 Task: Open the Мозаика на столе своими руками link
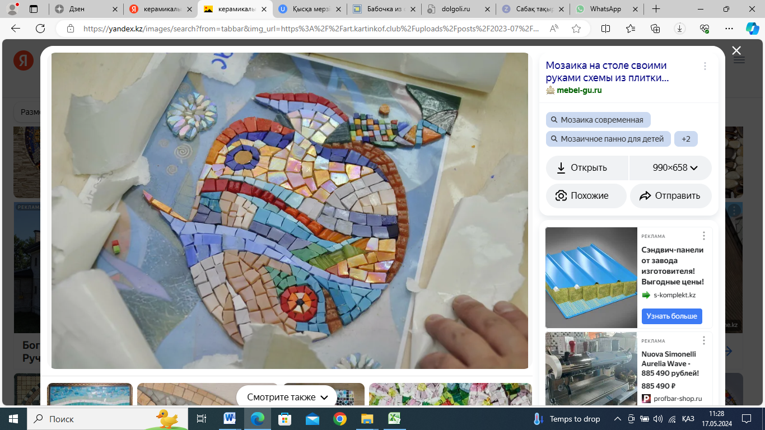(607, 72)
